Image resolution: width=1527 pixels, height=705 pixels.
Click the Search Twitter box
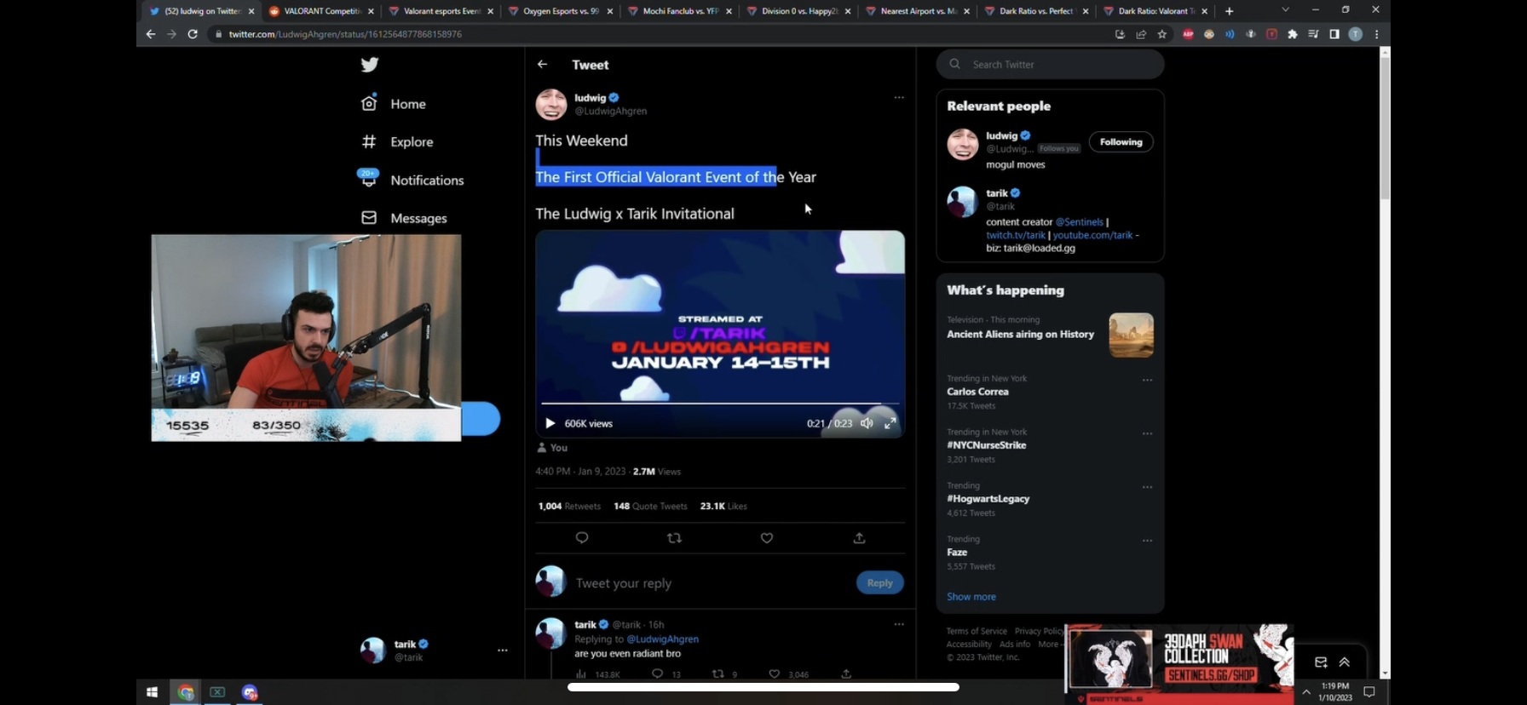coord(1050,64)
